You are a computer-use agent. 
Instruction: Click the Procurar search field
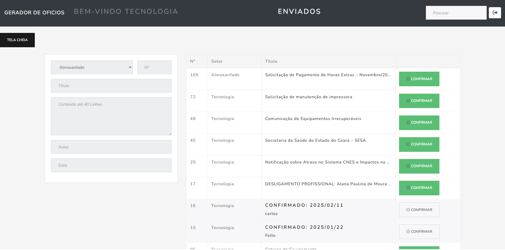456,12
